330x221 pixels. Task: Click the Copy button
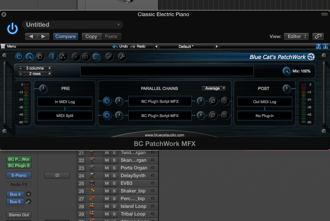coord(91,36)
